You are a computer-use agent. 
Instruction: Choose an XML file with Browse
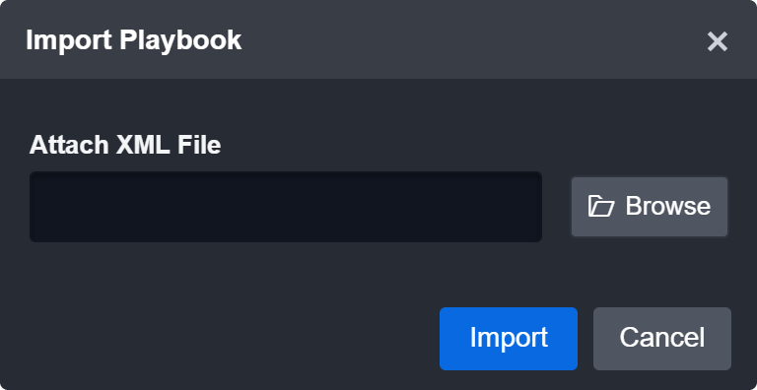[650, 207]
